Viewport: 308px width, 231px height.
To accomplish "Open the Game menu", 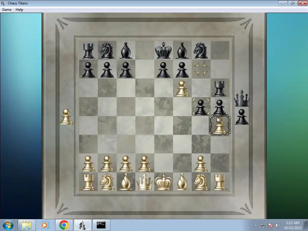I will [7, 9].
